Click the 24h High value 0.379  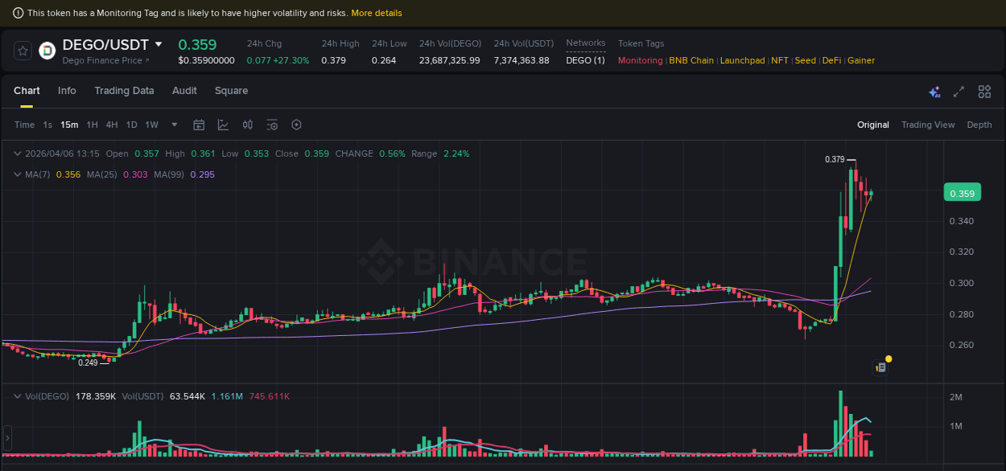333,60
